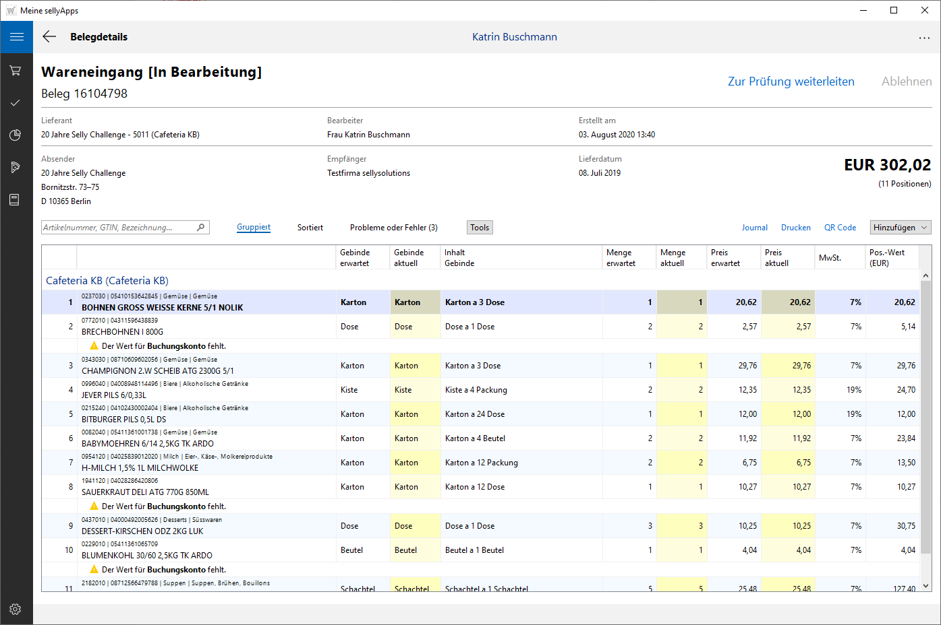This screenshot has height=625, width=941.
Task: Collapse the Cafeteria KB group
Action: [x=107, y=281]
